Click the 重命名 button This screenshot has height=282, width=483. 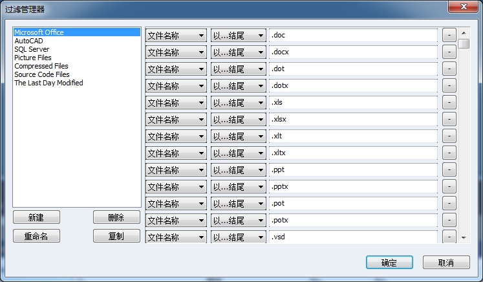[x=36, y=236]
